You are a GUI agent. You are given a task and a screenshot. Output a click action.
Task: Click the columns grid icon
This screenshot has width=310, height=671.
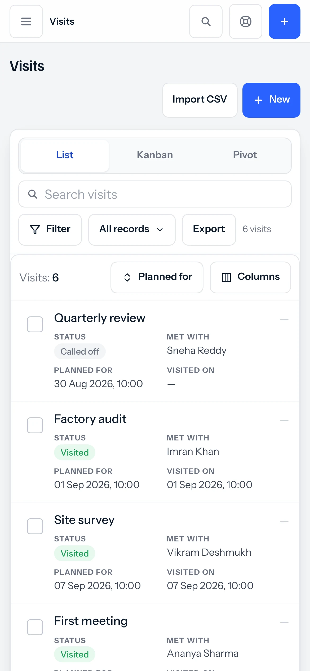227,277
